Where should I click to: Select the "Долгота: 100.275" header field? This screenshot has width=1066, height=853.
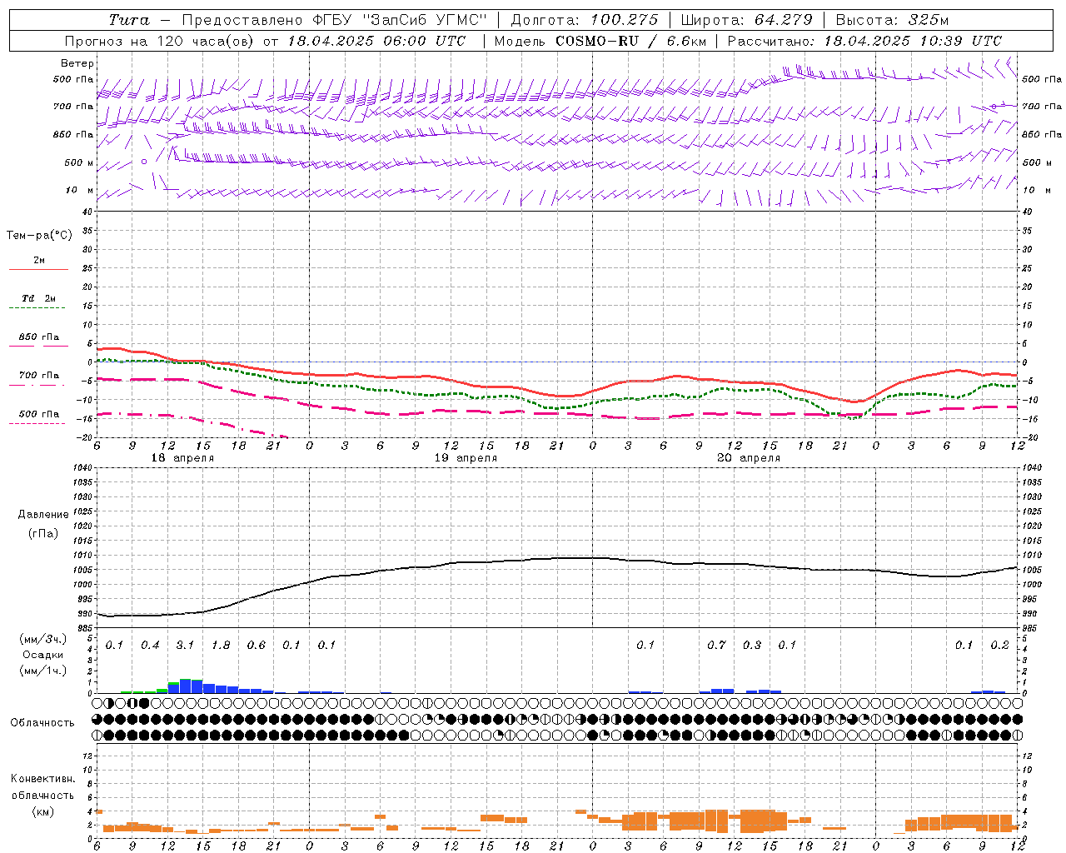584,20
